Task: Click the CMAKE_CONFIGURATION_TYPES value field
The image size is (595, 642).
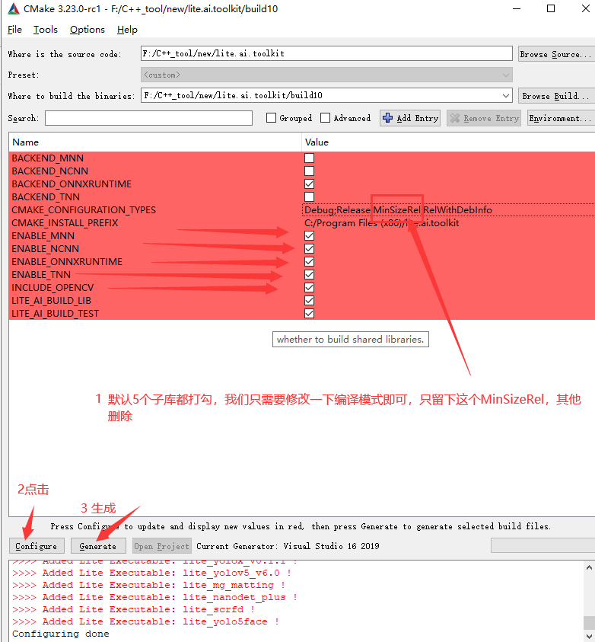Action: [x=448, y=209]
